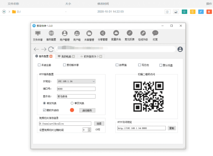Go forward with the right arrow
The image size is (213, 156).
point(44,49)
